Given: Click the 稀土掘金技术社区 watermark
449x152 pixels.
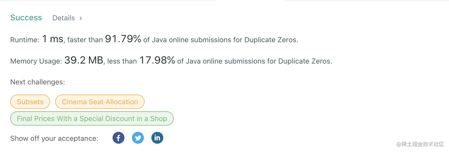Looking at the screenshot, I should point(420,144).
